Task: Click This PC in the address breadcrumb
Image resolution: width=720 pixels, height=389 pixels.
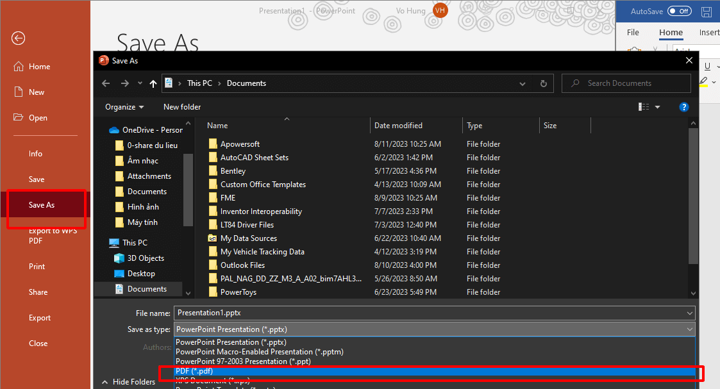Action: (200, 83)
